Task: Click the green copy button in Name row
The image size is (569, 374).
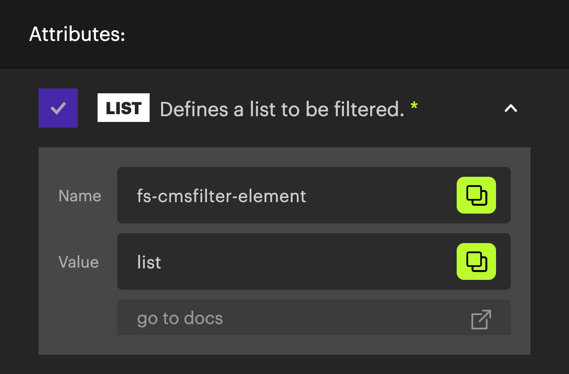Action: point(476,195)
